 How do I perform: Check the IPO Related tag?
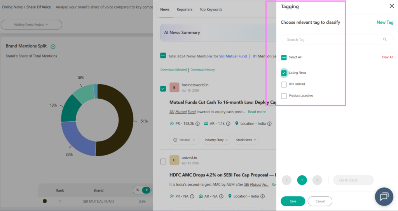284,84
